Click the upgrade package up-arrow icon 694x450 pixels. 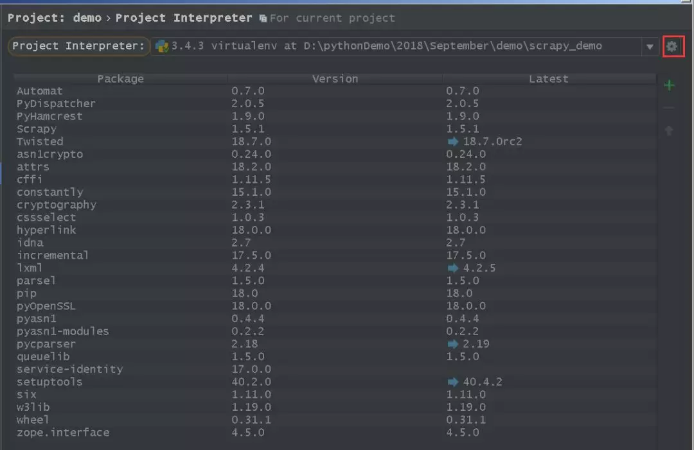click(x=669, y=130)
